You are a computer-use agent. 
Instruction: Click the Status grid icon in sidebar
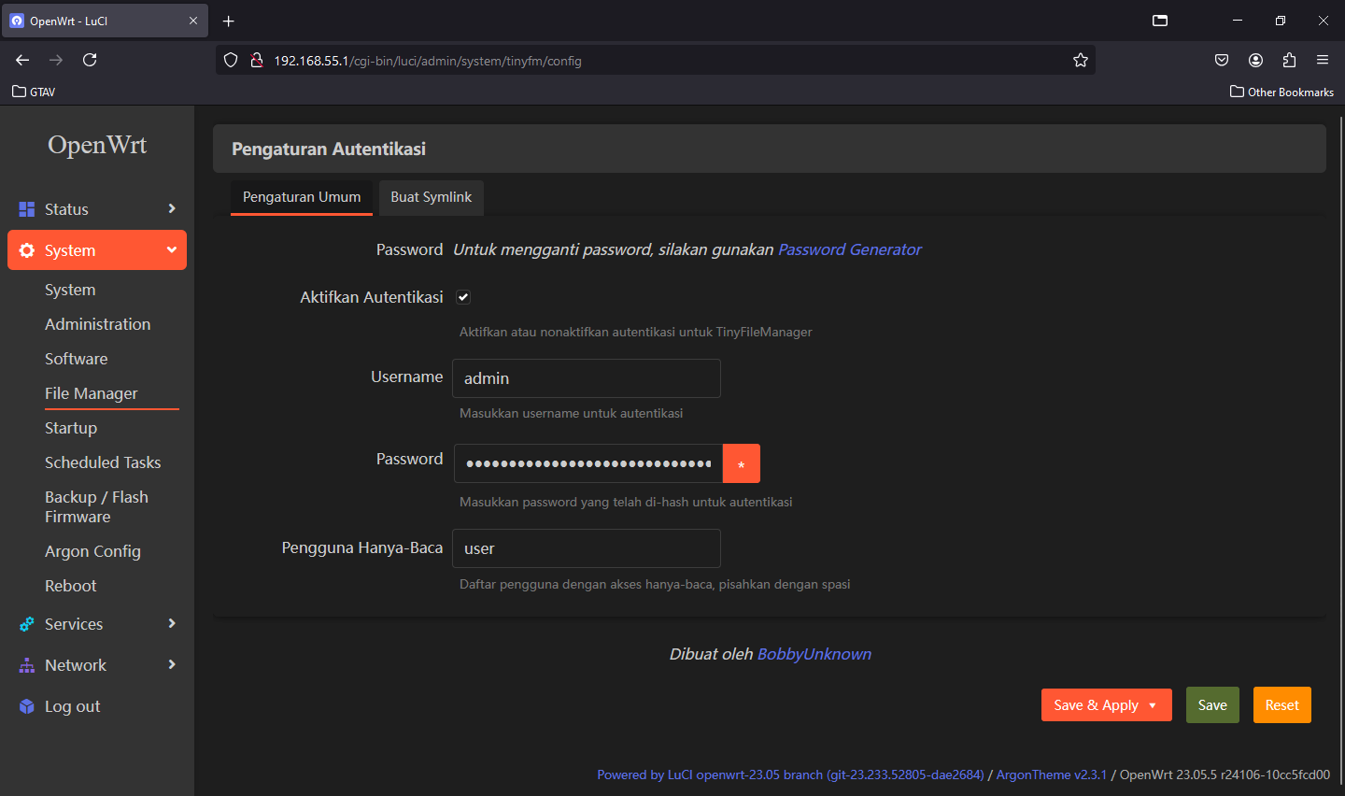[x=27, y=209]
